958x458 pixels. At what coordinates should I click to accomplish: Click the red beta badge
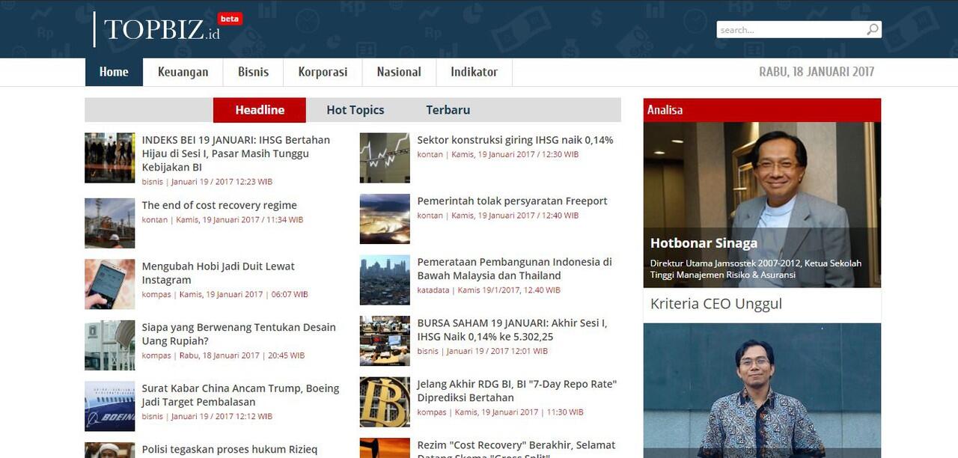pos(230,19)
